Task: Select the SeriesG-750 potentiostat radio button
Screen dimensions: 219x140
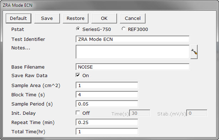Action: (x=78, y=29)
